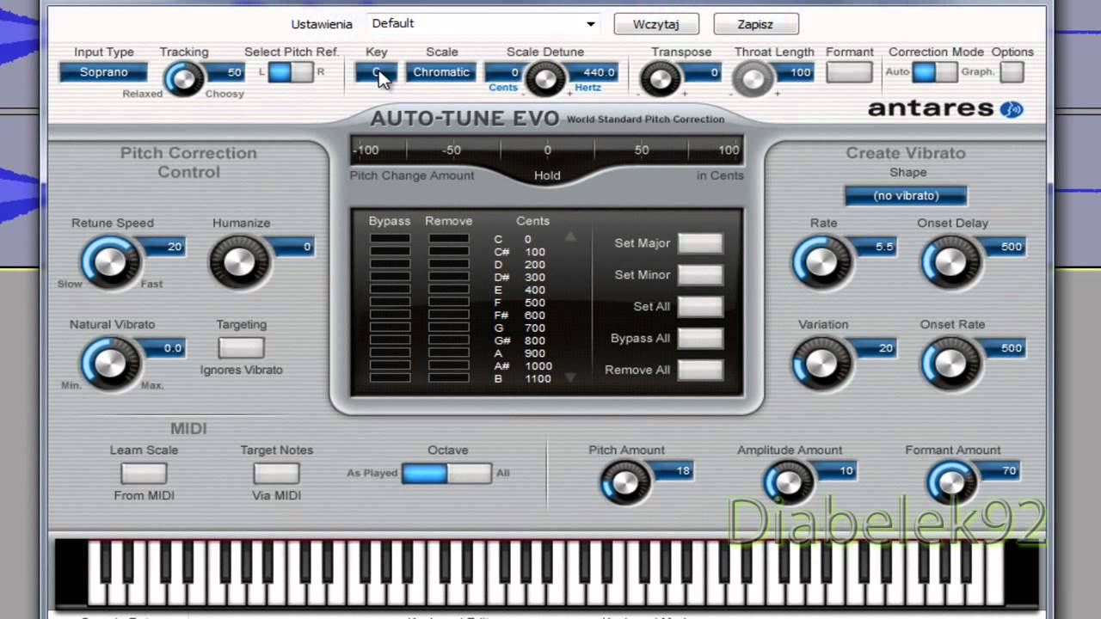This screenshot has height=619, width=1101.
Task: Click Formant Amount value 70
Action: point(1001,470)
